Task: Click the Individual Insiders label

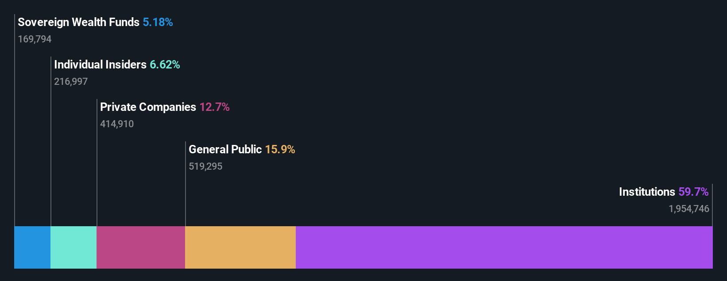Action: coord(100,65)
